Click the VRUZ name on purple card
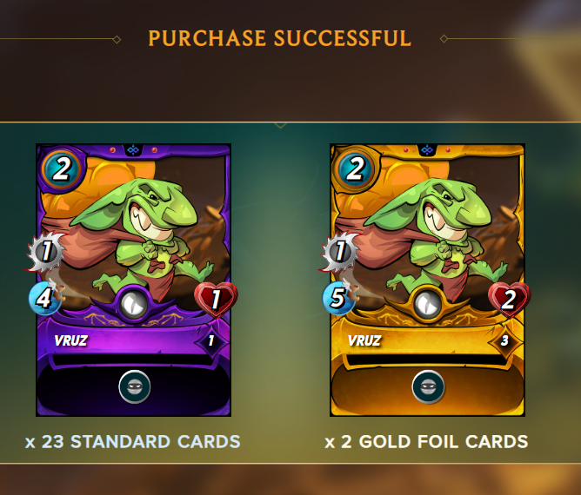Viewport: 581px width, 495px height. click(70, 340)
